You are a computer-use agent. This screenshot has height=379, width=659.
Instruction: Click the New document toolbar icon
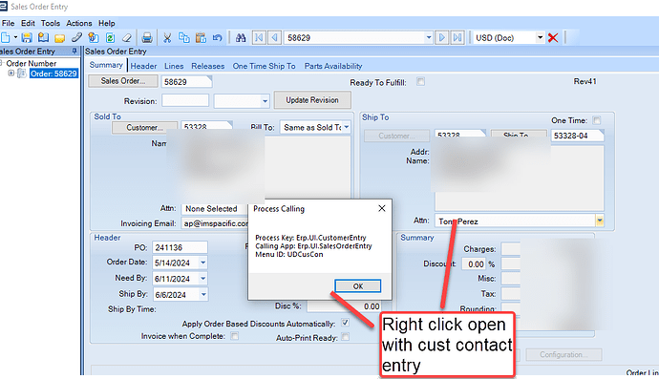click(x=6, y=38)
